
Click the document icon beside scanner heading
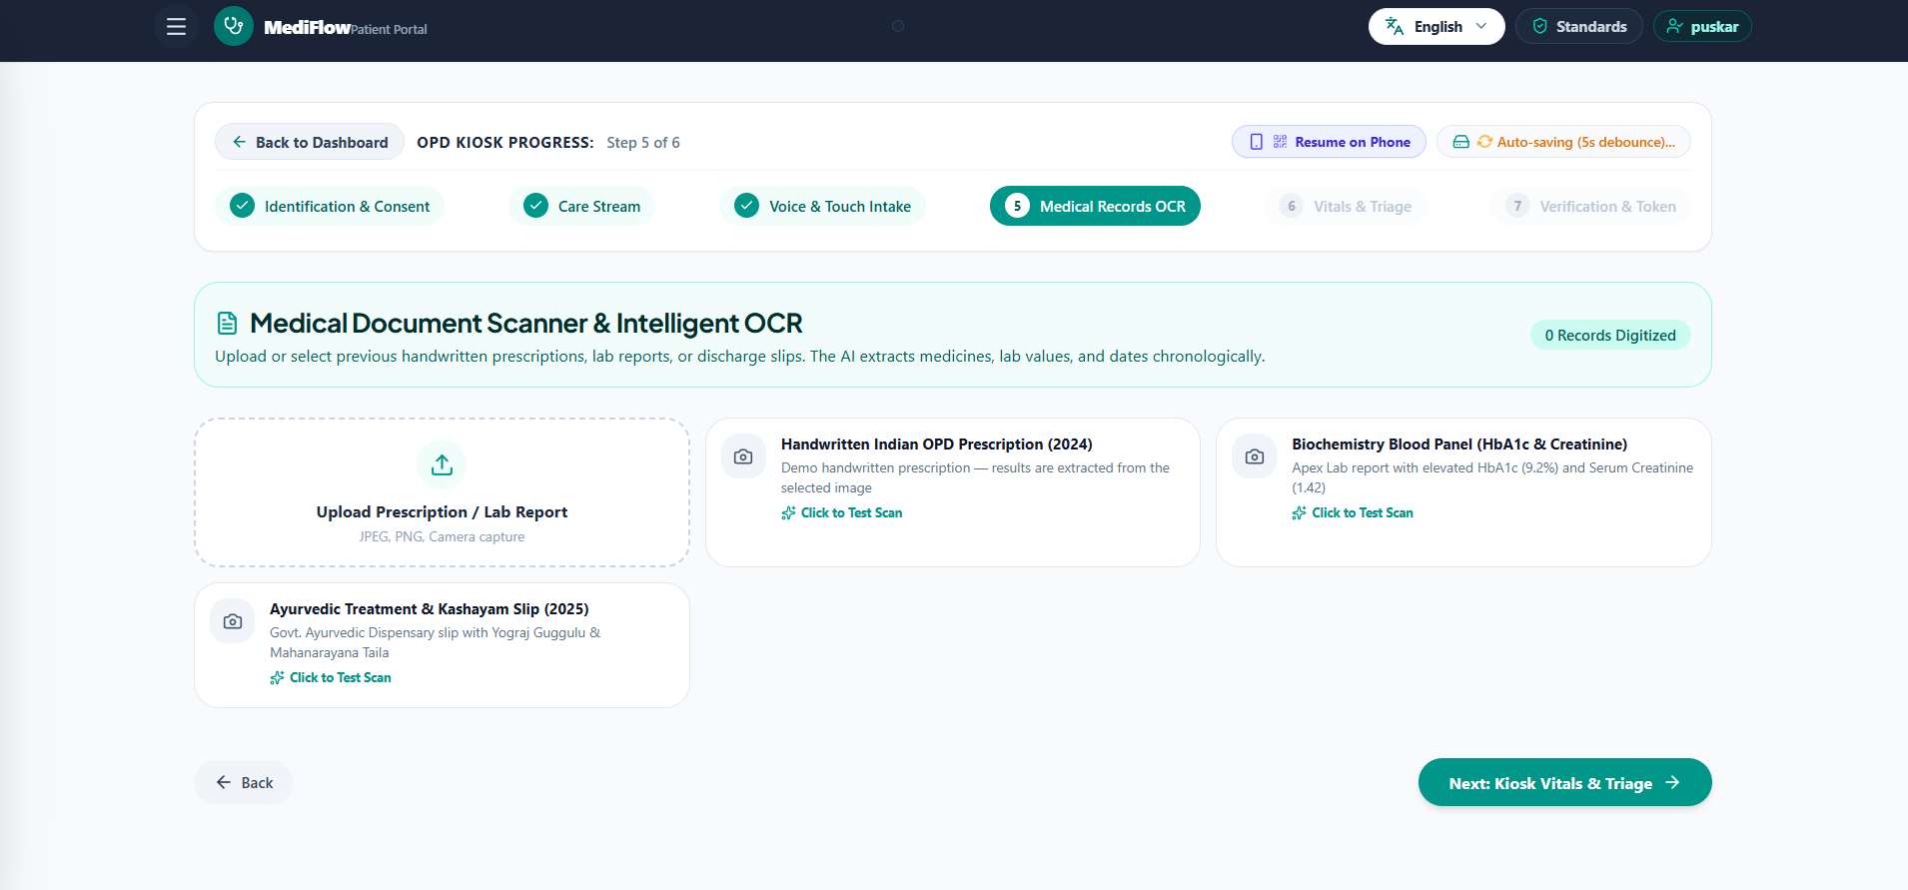tap(228, 324)
